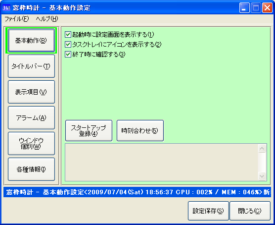Open the アラーム(A) settings page
This screenshot has width=275, height=225.
(x=31, y=118)
